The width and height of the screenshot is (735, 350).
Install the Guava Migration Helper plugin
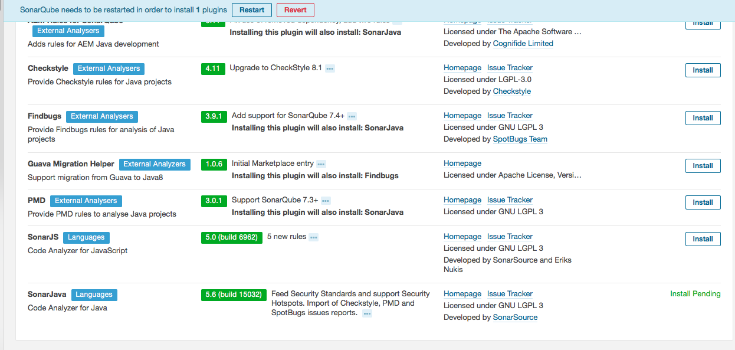coord(703,166)
